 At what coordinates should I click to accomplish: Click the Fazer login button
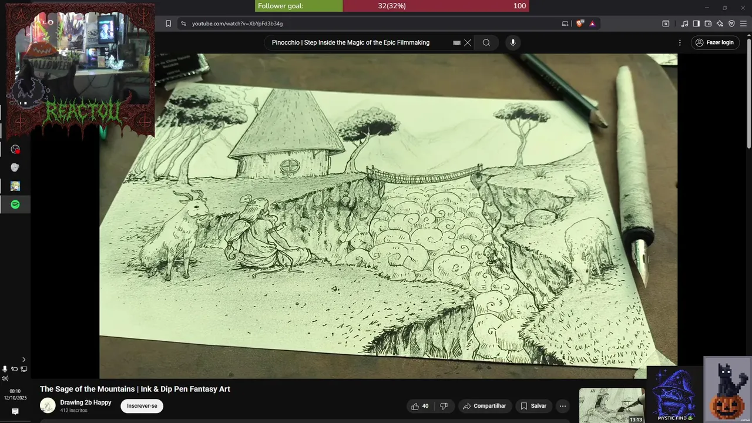pyautogui.click(x=715, y=42)
